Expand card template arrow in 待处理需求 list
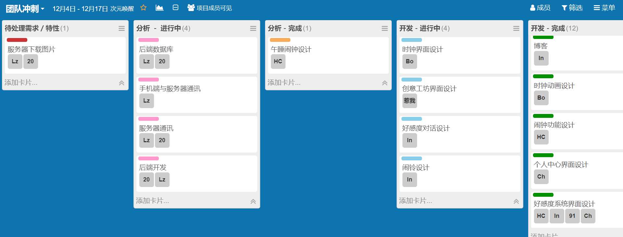 click(121, 83)
